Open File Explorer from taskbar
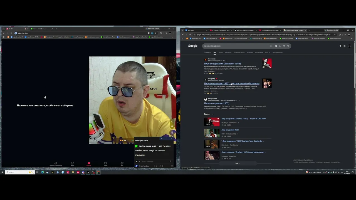 coord(73,172)
